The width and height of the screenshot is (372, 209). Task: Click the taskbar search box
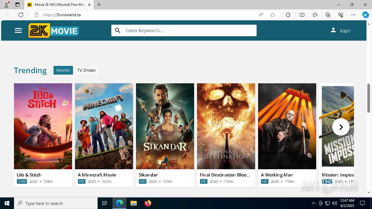coord(56,203)
